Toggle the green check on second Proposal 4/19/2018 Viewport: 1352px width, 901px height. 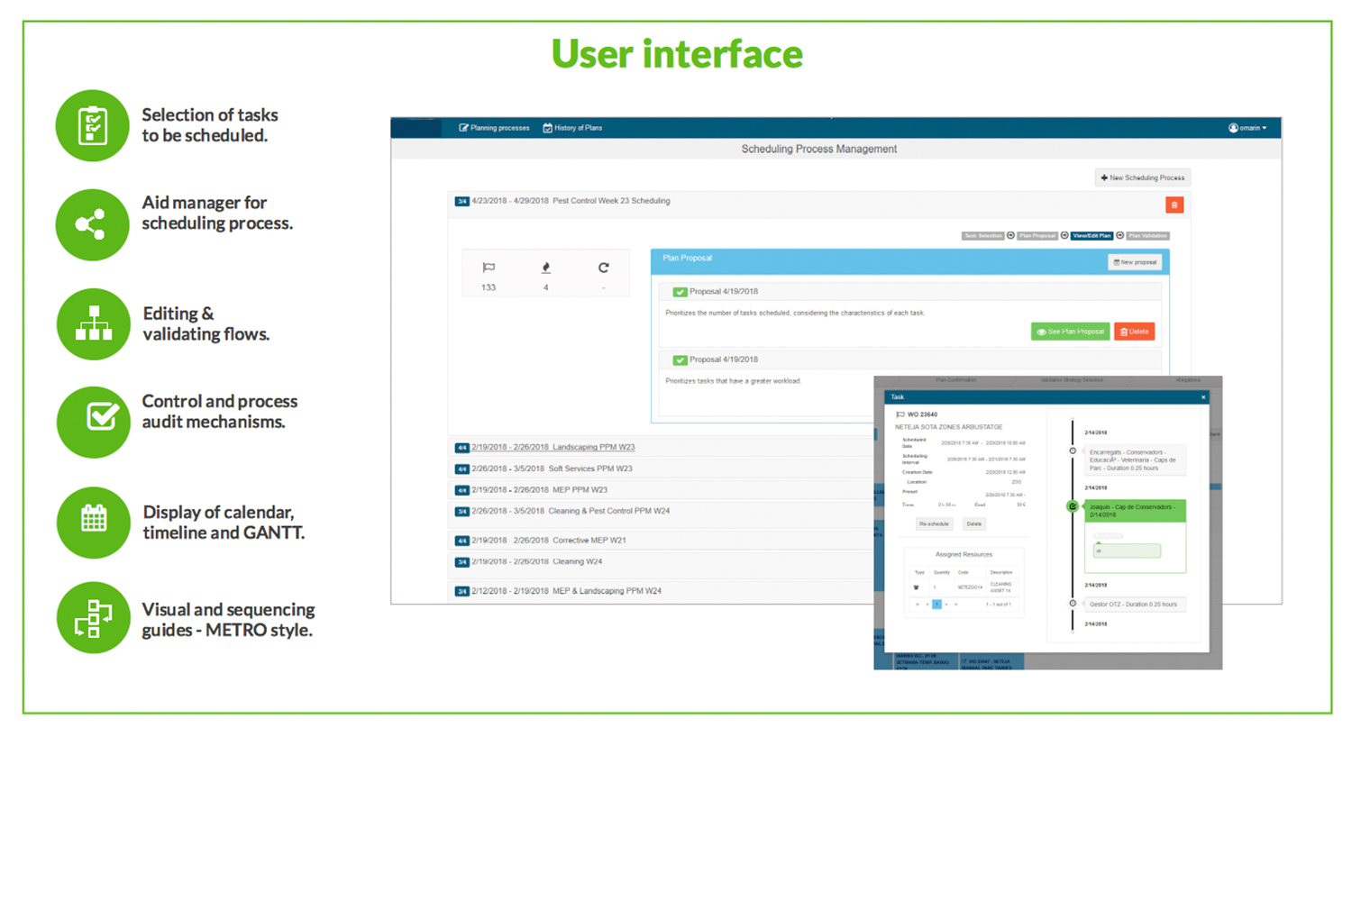[x=681, y=359]
